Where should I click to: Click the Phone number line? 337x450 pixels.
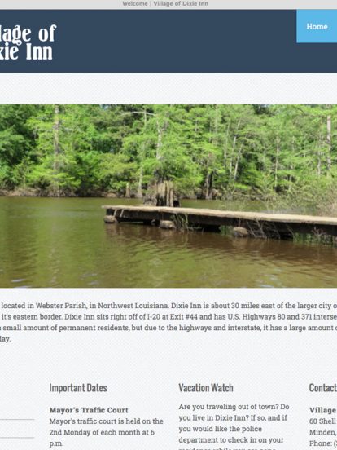[323, 443]
